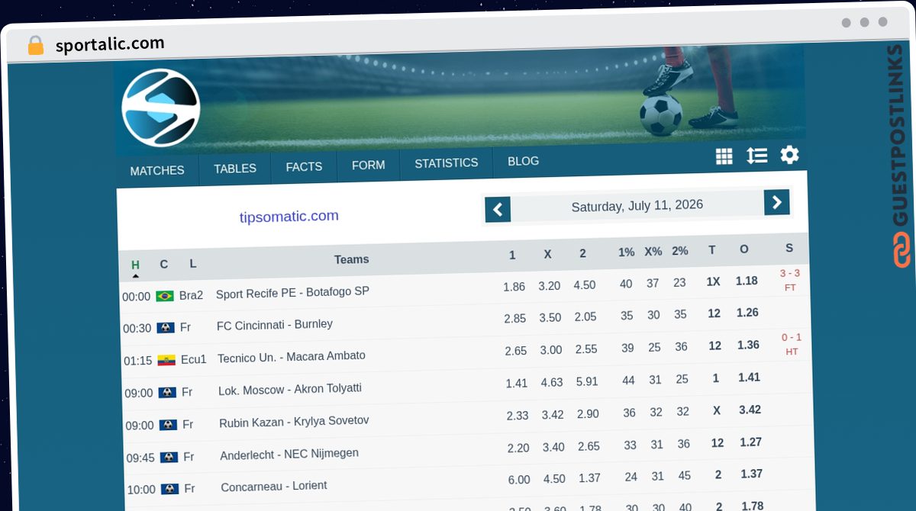The image size is (916, 511).
Task: Click the Teams column header
Action: pos(351,259)
